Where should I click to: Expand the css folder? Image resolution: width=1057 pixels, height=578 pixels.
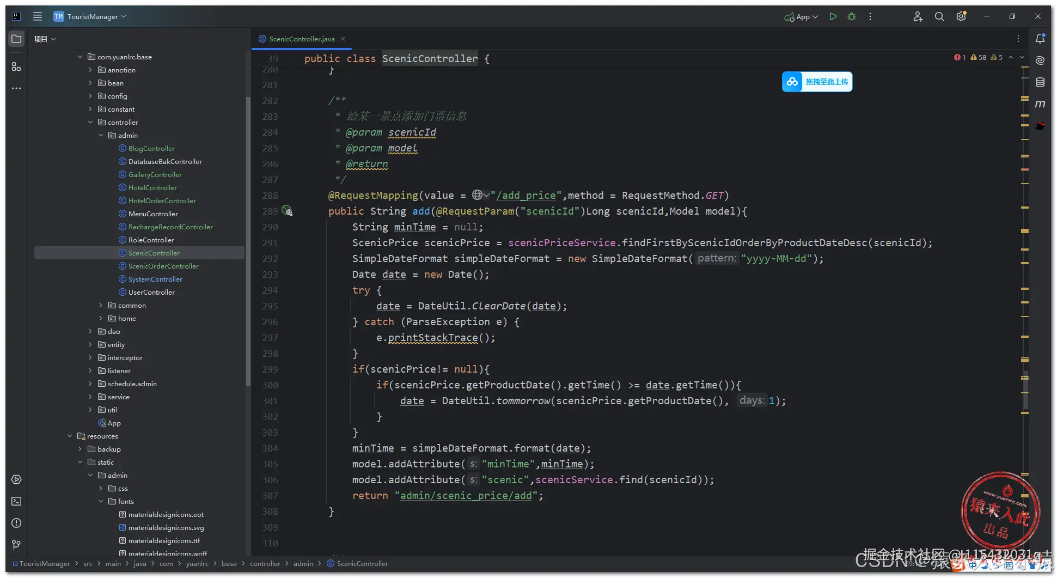point(101,488)
